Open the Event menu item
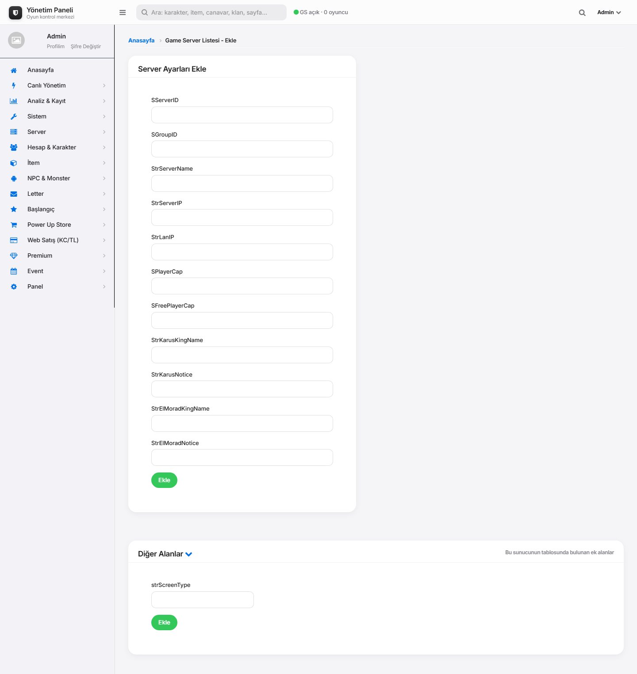The width and height of the screenshot is (637, 674). point(57,271)
